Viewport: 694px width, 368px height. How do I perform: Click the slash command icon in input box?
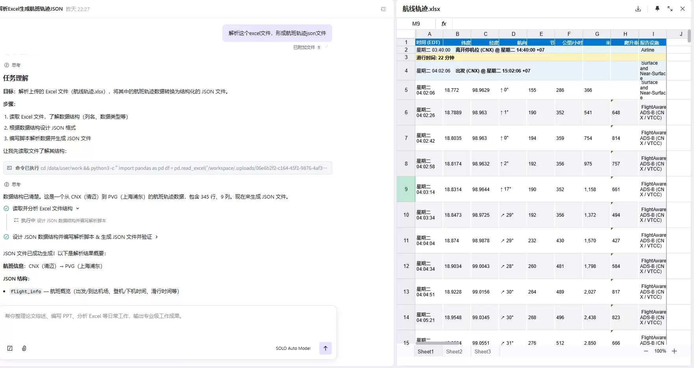(10, 348)
